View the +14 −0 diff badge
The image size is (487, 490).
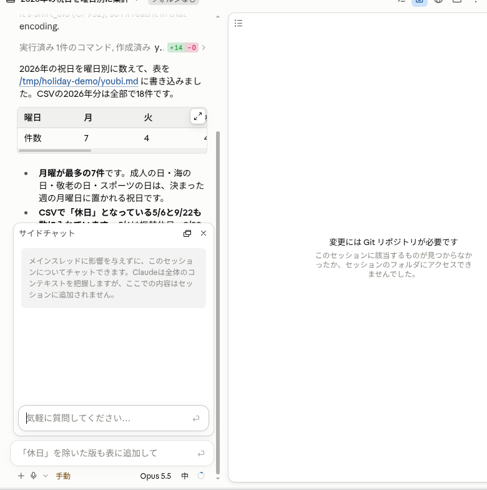tap(183, 47)
